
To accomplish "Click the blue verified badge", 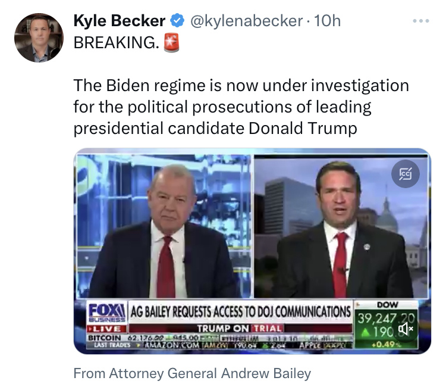I will pyautogui.click(x=177, y=21).
